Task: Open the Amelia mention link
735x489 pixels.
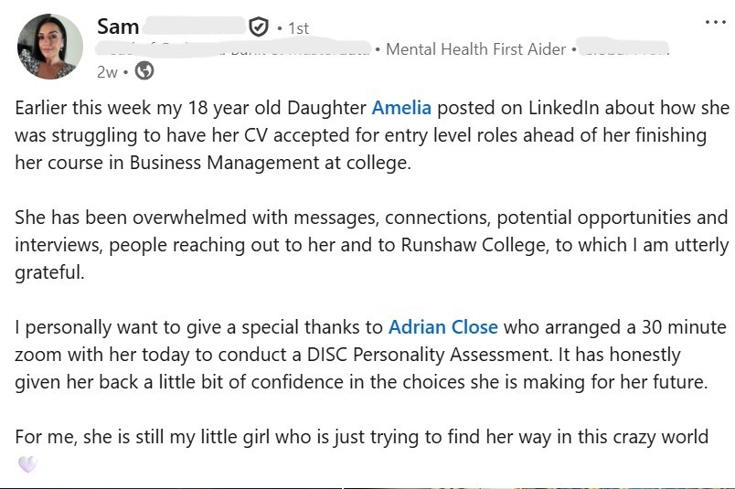Action: point(401,108)
